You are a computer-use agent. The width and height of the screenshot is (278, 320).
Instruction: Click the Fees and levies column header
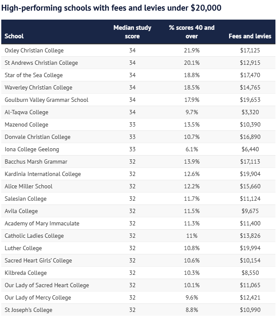250,36
